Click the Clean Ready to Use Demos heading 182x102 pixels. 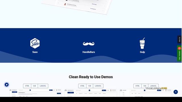[91, 77]
